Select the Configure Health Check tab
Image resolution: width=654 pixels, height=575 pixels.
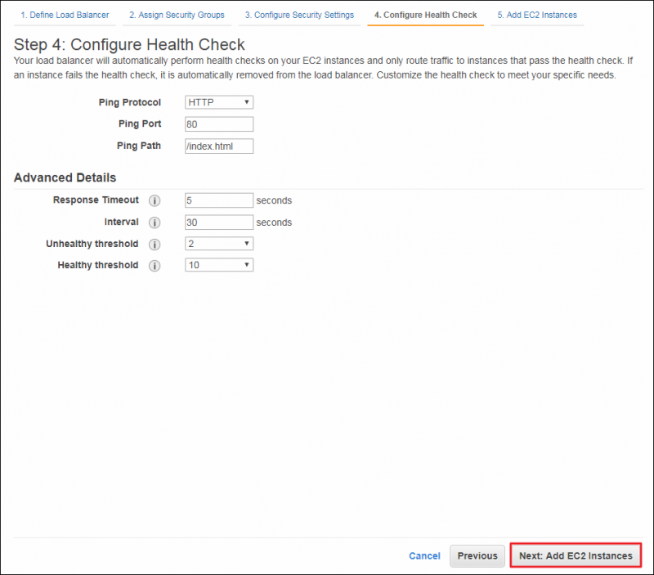tap(425, 15)
